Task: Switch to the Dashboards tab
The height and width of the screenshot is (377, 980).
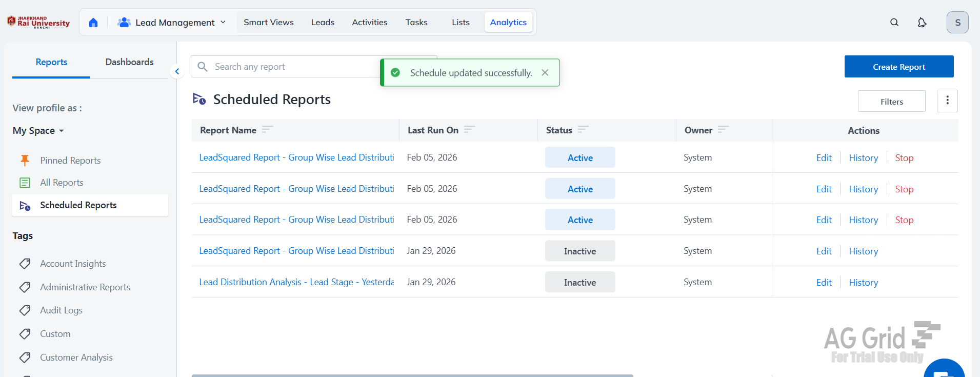Action: tap(129, 62)
